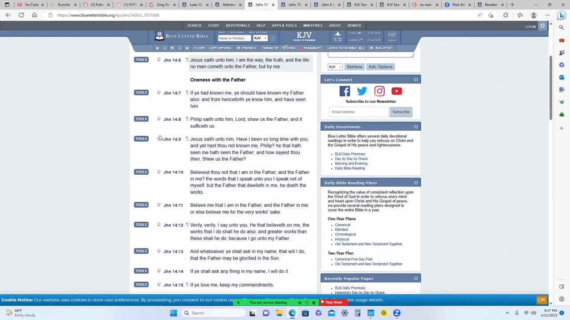Go to the next verse arrow
570x320 pixels.
pos(179,48)
